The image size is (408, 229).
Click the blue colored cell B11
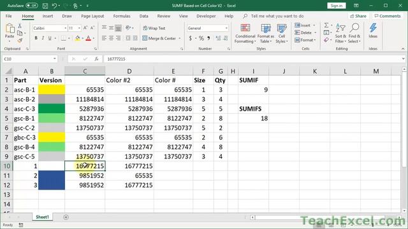click(x=52, y=176)
